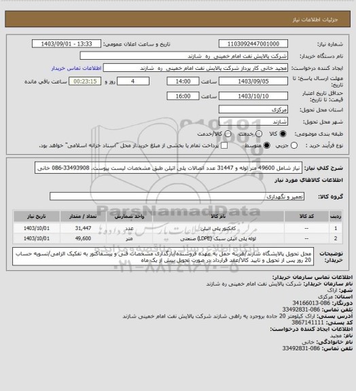Click the ردیف column header
The width and height of the screenshot is (356, 391).
tap(336, 216)
